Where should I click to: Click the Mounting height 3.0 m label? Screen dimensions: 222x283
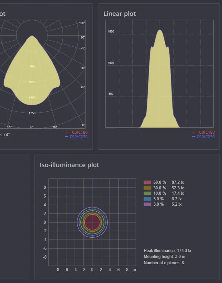[165, 257]
